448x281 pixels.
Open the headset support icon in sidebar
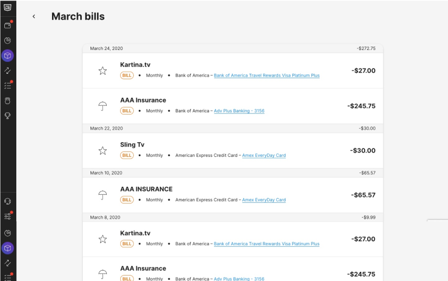click(8, 201)
